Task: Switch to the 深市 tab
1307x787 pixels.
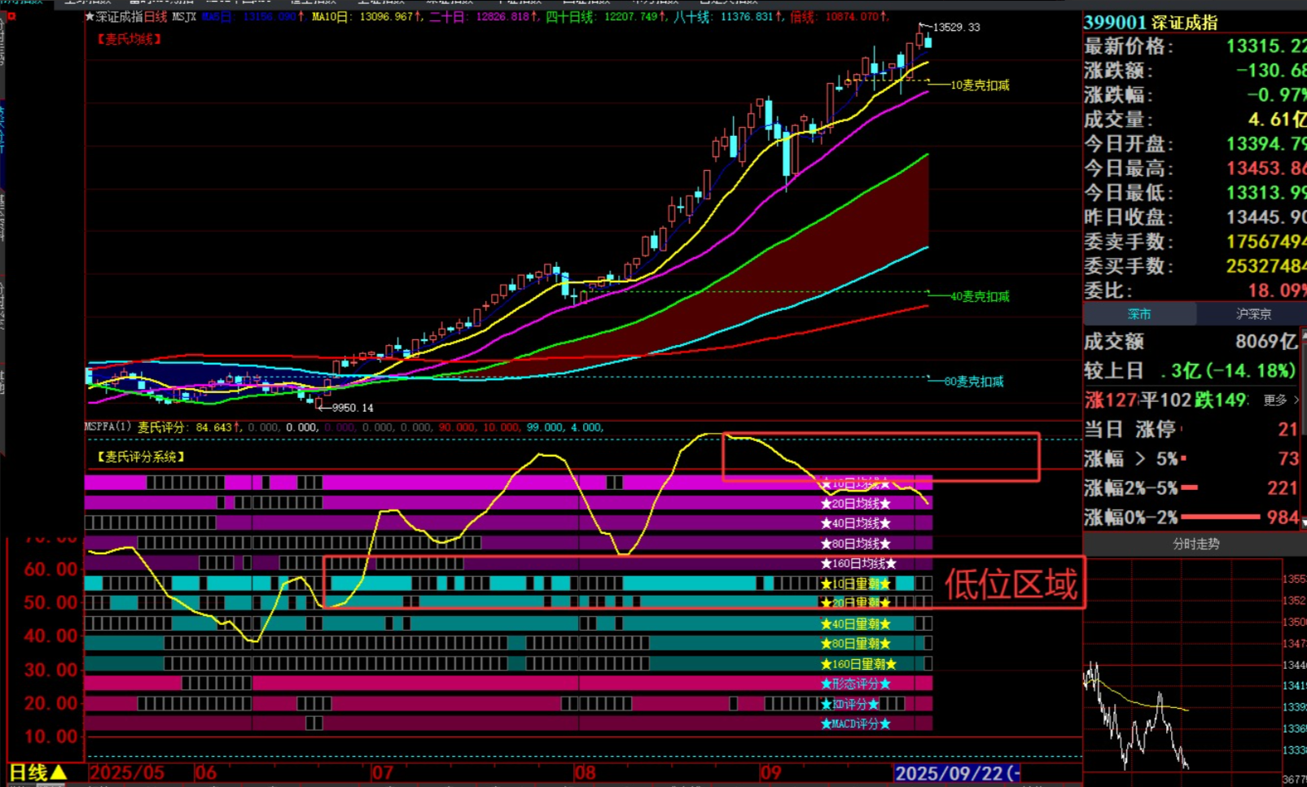Action: point(1139,314)
